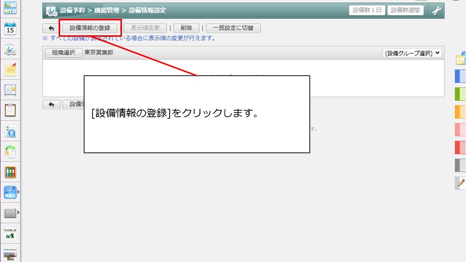Click the 表示順変更 button
The height and width of the screenshot is (262, 466).
click(145, 28)
